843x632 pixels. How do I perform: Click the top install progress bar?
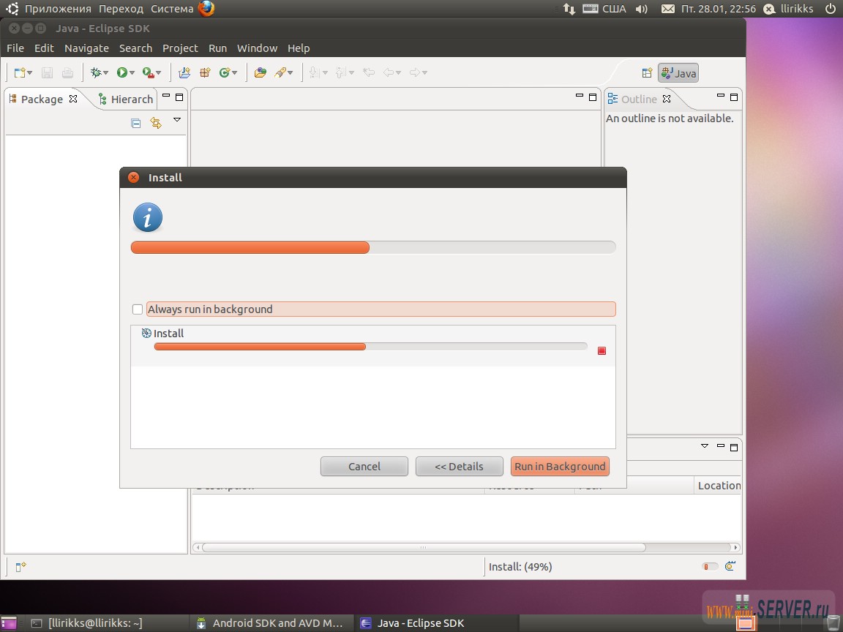point(373,247)
